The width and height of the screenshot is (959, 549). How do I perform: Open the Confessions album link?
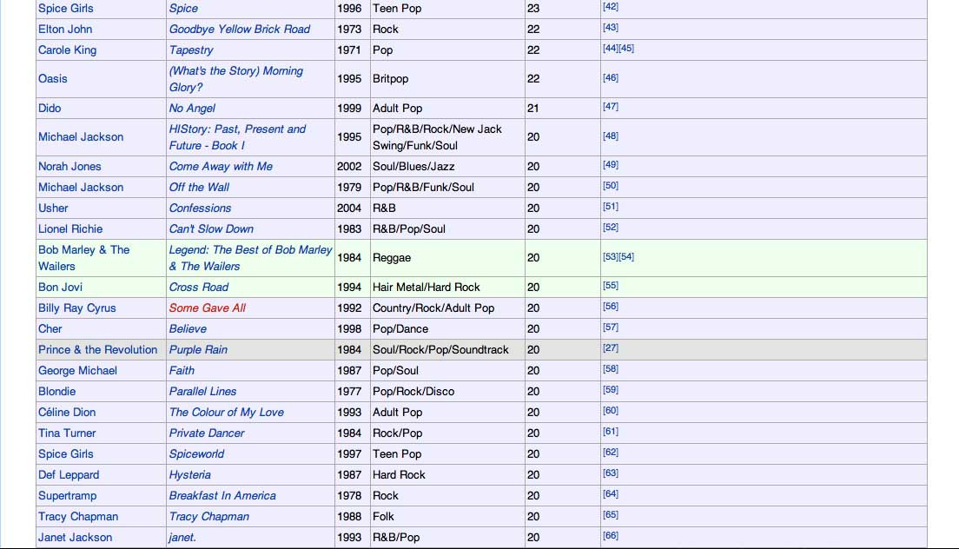200,208
